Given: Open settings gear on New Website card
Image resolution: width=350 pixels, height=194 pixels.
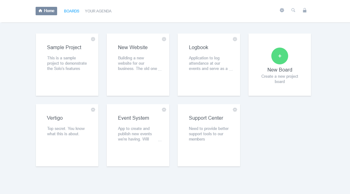Looking at the screenshot, I should [x=164, y=39].
